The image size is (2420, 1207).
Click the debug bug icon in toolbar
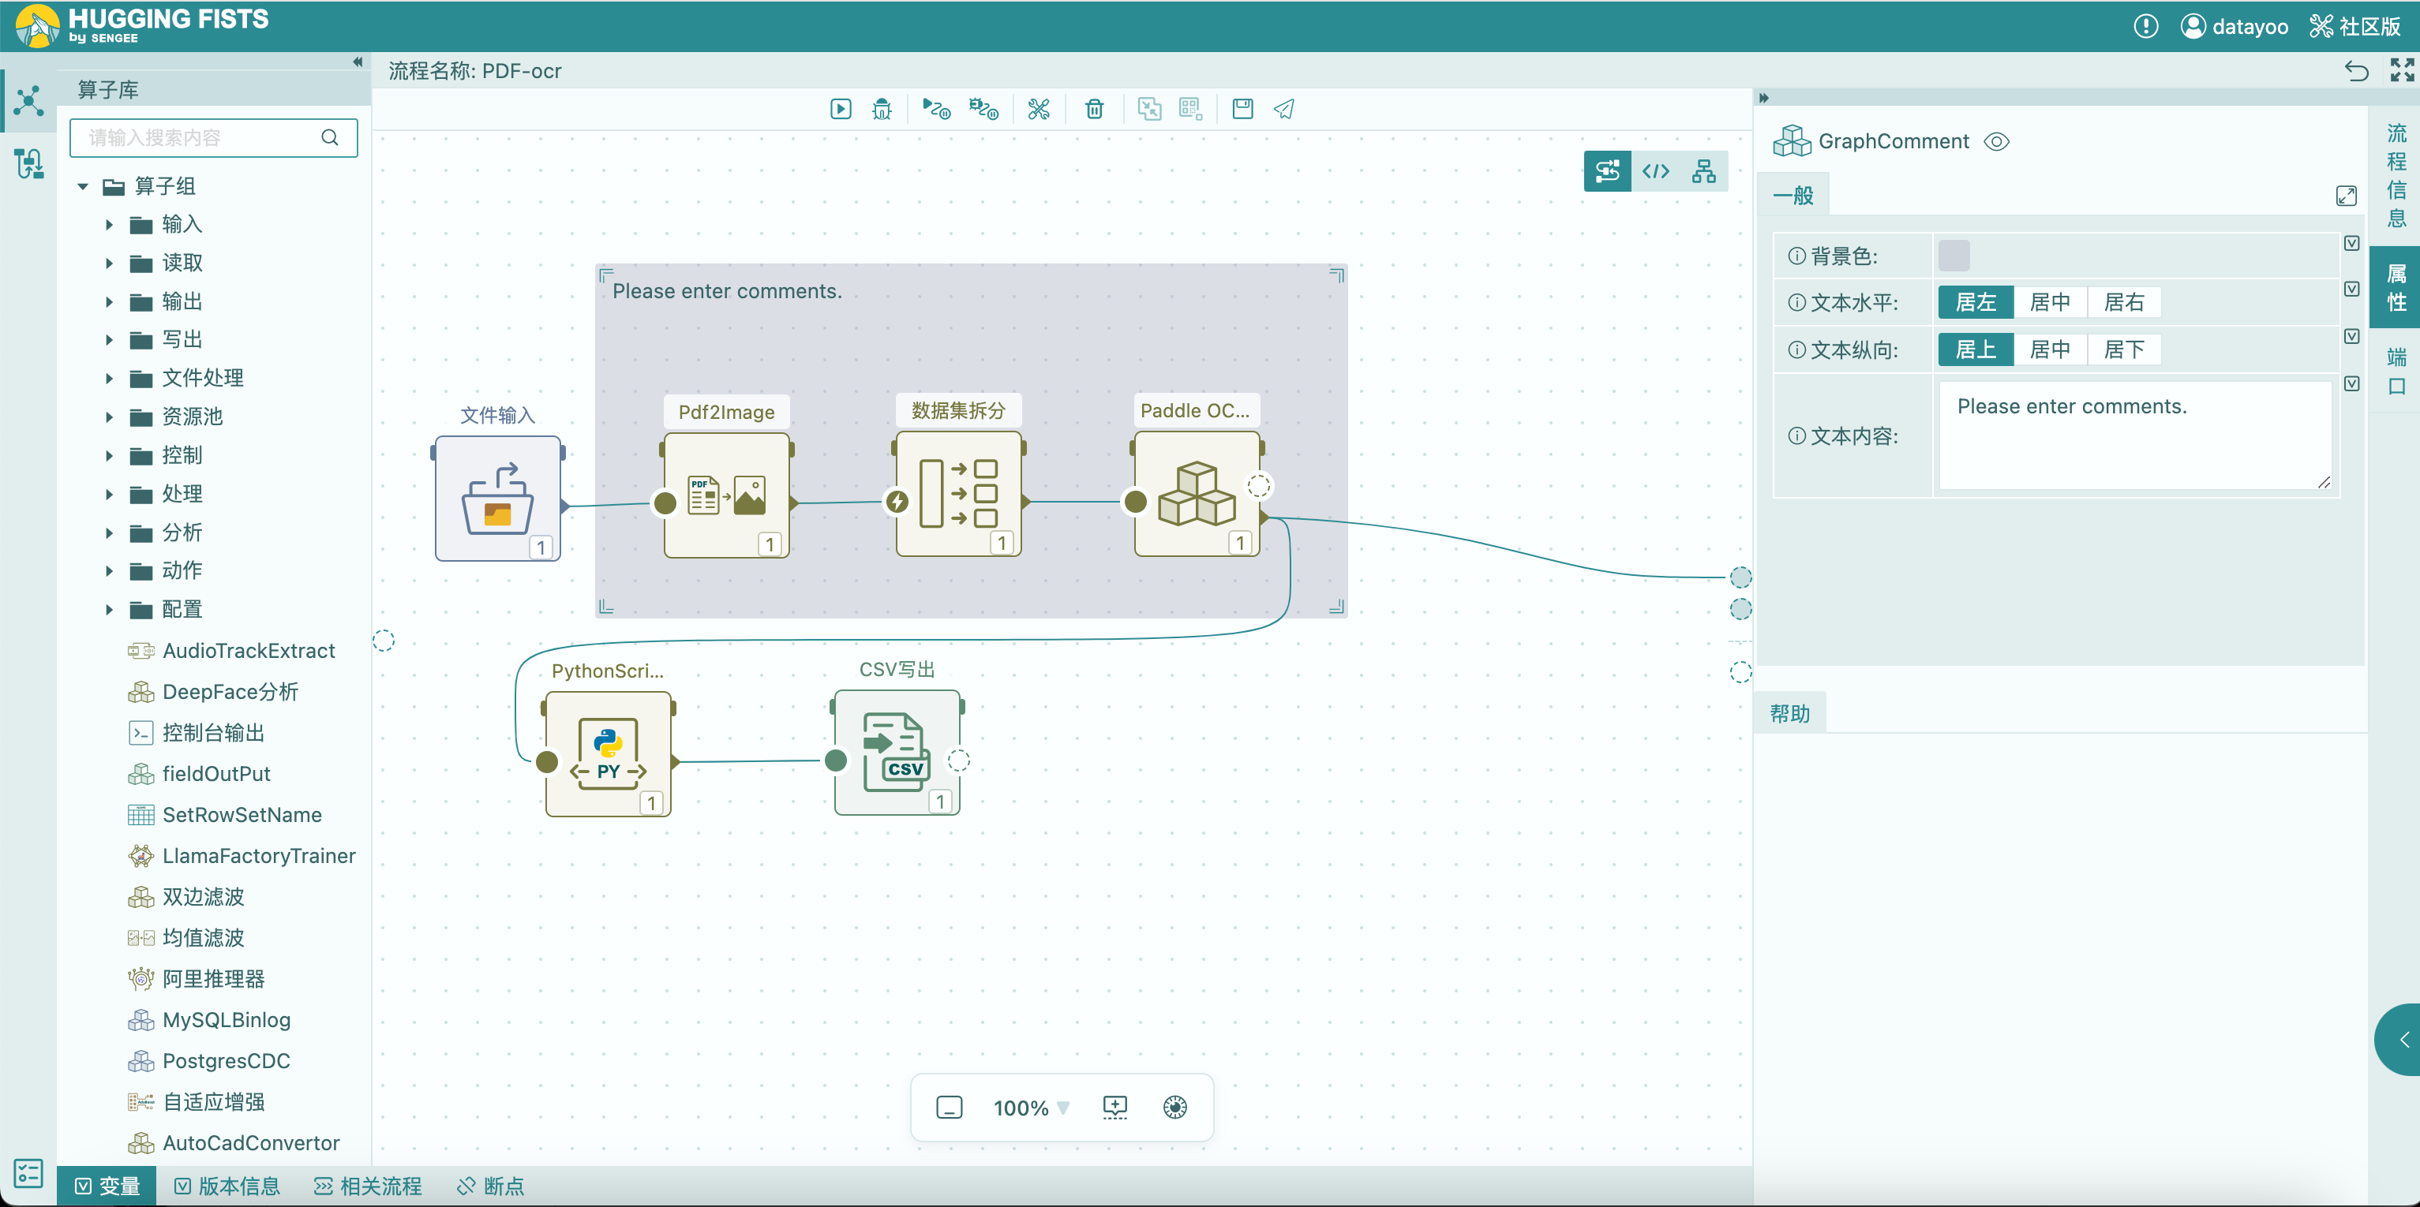(881, 109)
